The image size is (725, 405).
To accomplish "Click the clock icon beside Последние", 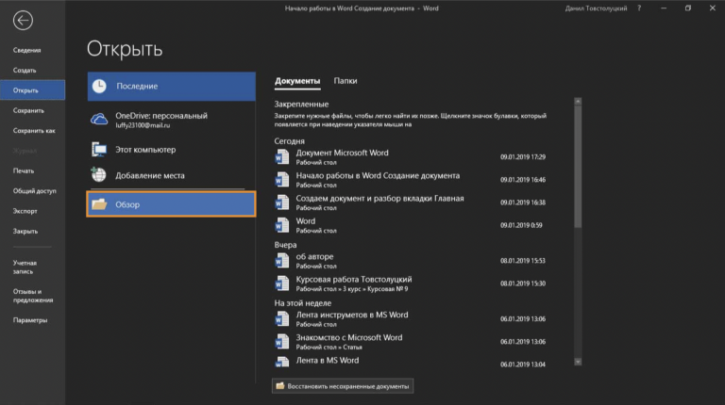I will (x=99, y=87).
